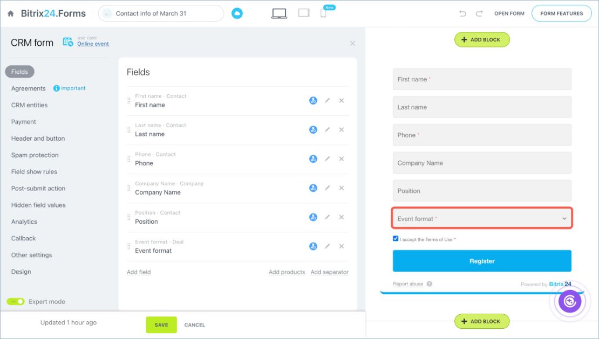599x339 pixels.
Task: Remove the Last name field
Action: pyautogui.click(x=342, y=130)
